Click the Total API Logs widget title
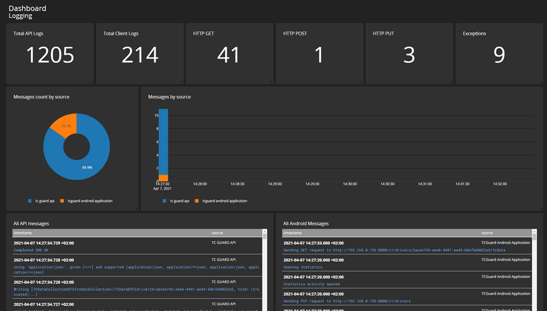 pyautogui.click(x=28, y=33)
